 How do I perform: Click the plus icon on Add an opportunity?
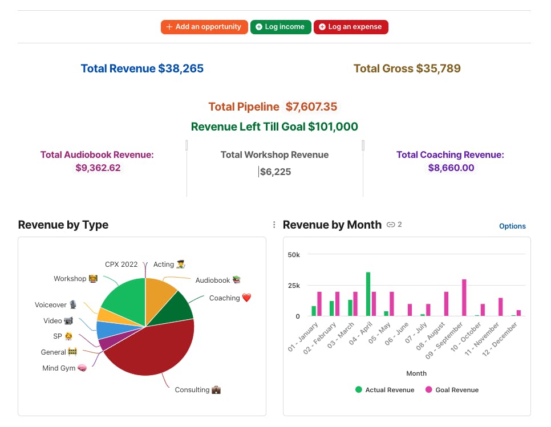tap(169, 27)
